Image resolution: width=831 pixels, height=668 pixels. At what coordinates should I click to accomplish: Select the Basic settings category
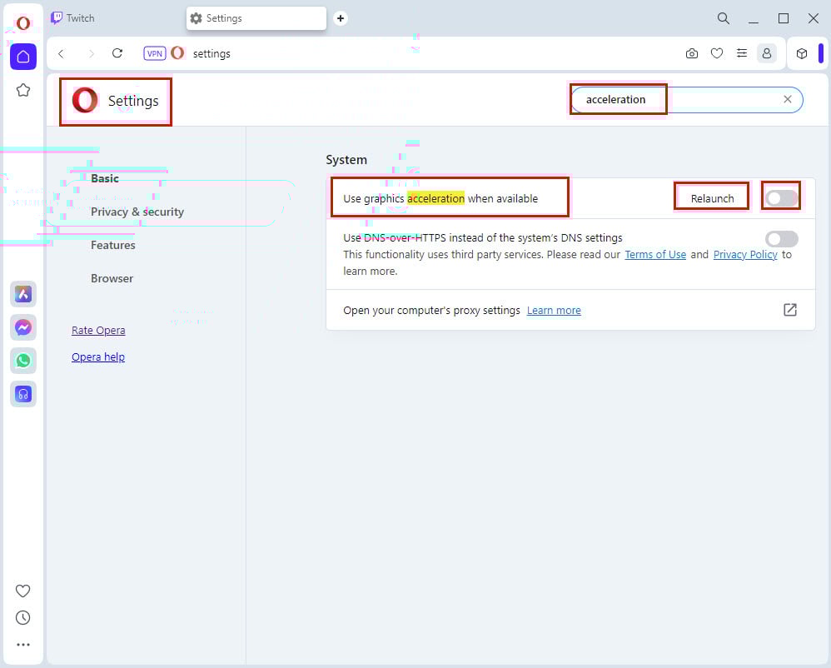click(x=105, y=179)
